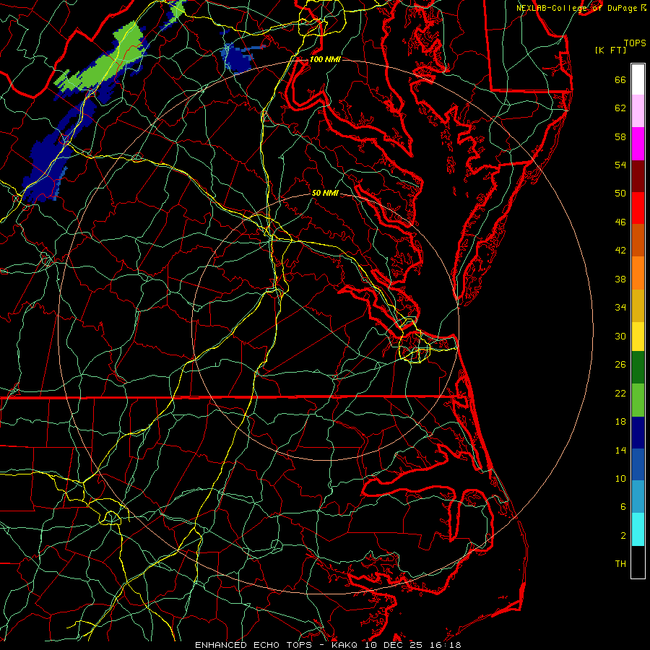Click the small blue echo patch near the top

237,58
